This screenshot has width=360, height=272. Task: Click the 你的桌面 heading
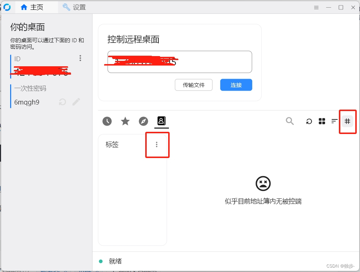point(27,27)
